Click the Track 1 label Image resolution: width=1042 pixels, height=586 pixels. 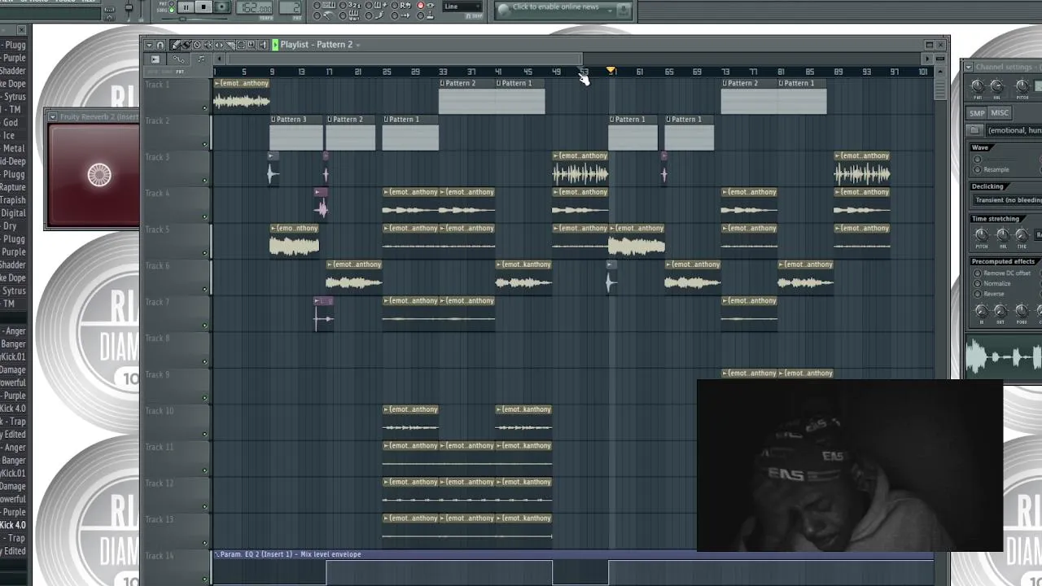(157, 85)
